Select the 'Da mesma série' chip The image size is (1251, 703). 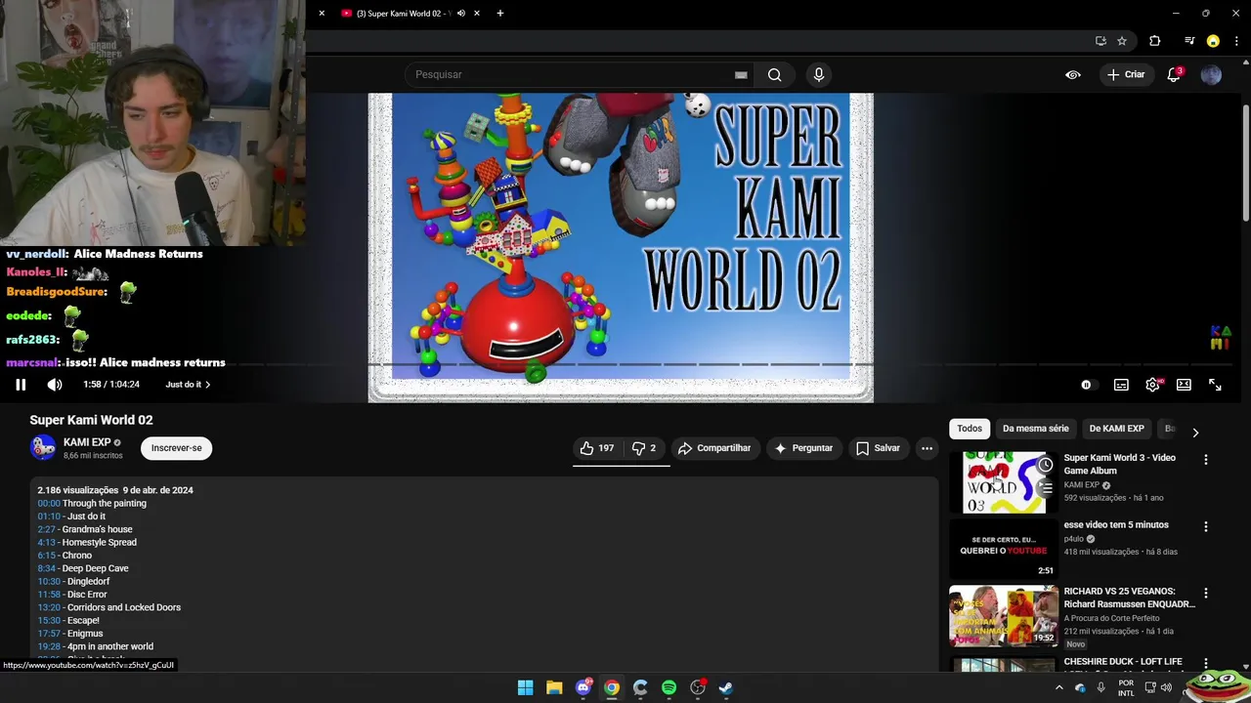(x=1035, y=429)
